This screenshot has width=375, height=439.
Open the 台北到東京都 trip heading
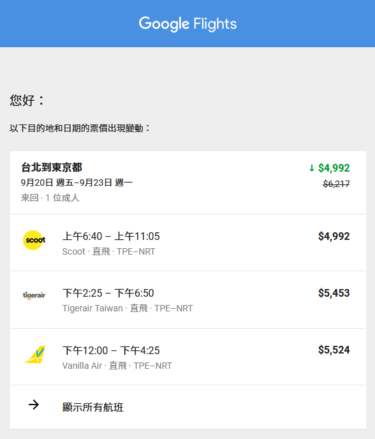pyautogui.click(x=52, y=167)
